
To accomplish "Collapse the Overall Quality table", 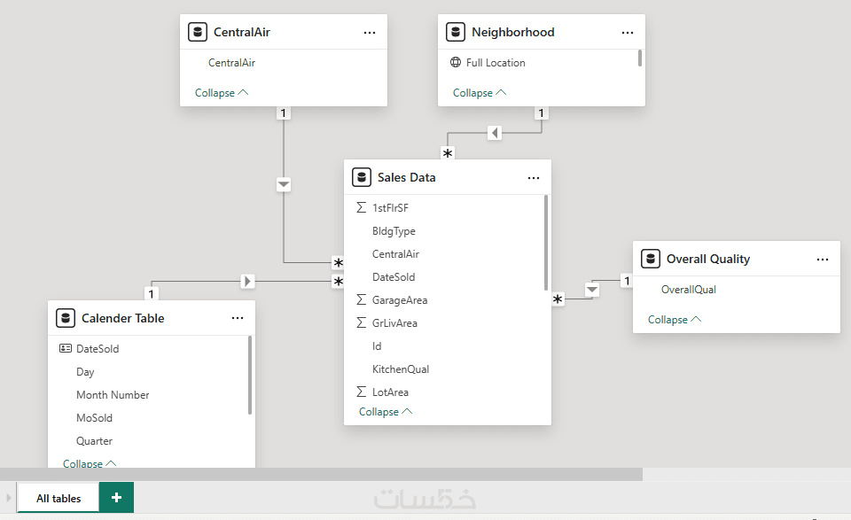I will 675,320.
